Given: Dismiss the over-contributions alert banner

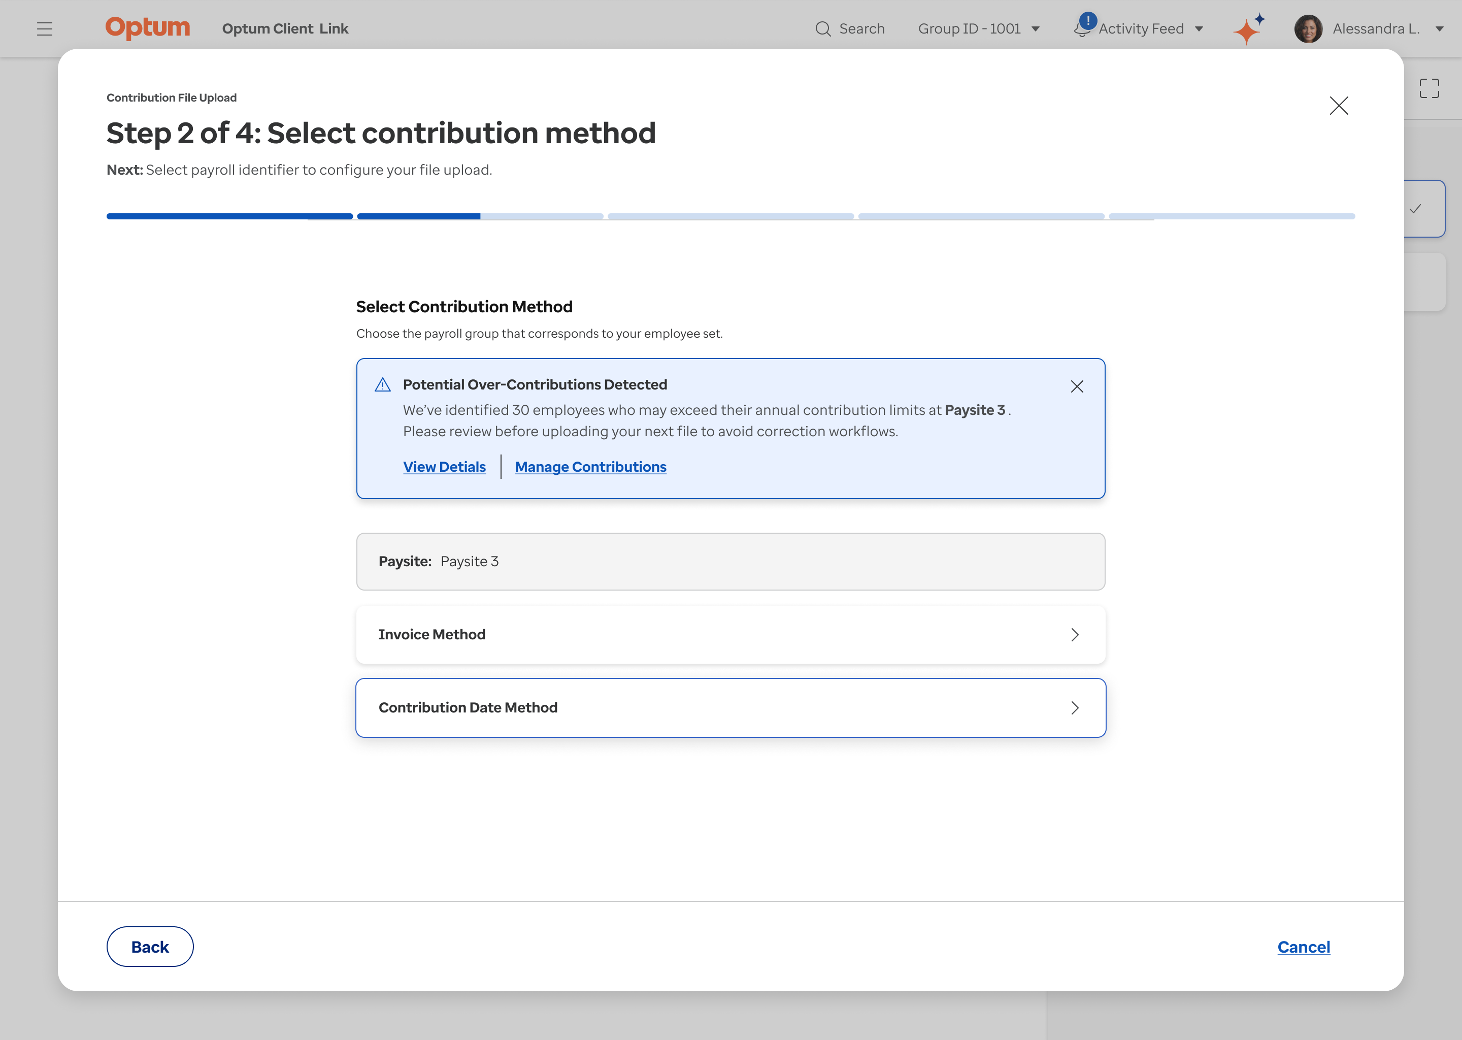Looking at the screenshot, I should click(1077, 386).
